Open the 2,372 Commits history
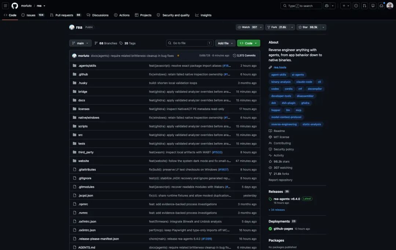The width and height of the screenshot is (396, 250). pyautogui.click(x=244, y=56)
